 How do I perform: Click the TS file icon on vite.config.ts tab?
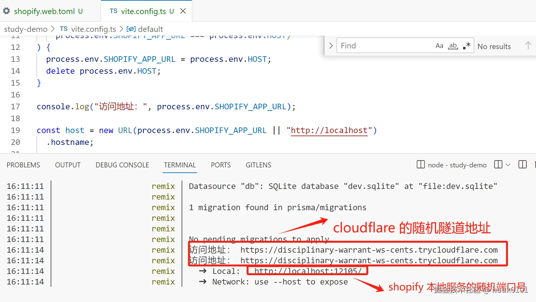pos(113,11)
